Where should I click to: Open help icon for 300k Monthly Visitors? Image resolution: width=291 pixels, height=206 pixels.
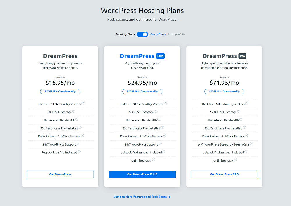point(165,103)
